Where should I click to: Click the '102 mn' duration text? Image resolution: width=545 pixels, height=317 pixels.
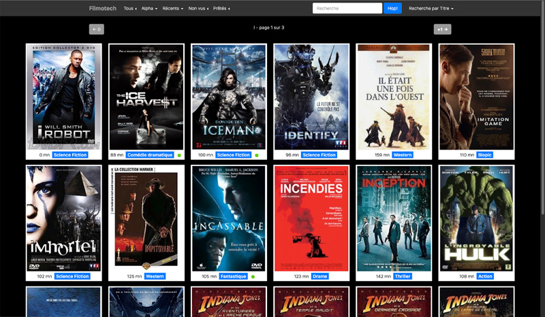(44, 276)
